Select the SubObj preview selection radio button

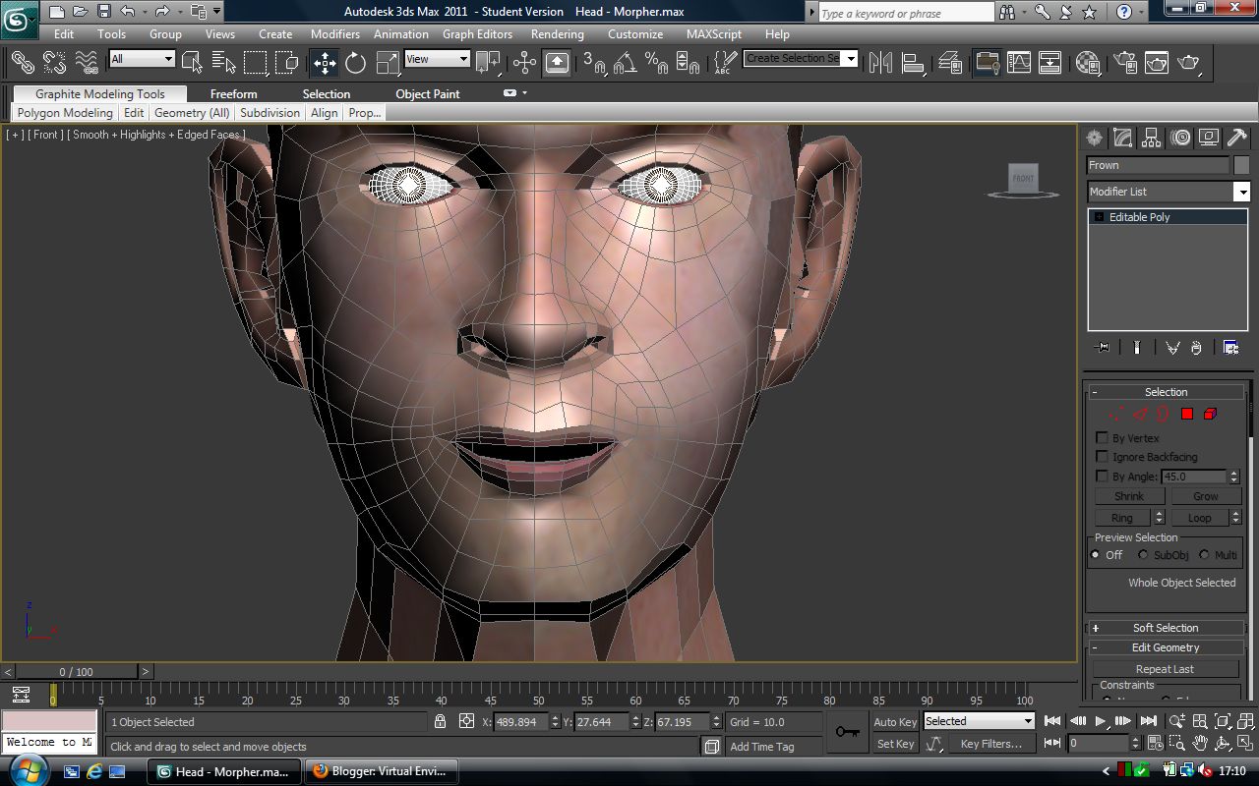click(1143, 555)
